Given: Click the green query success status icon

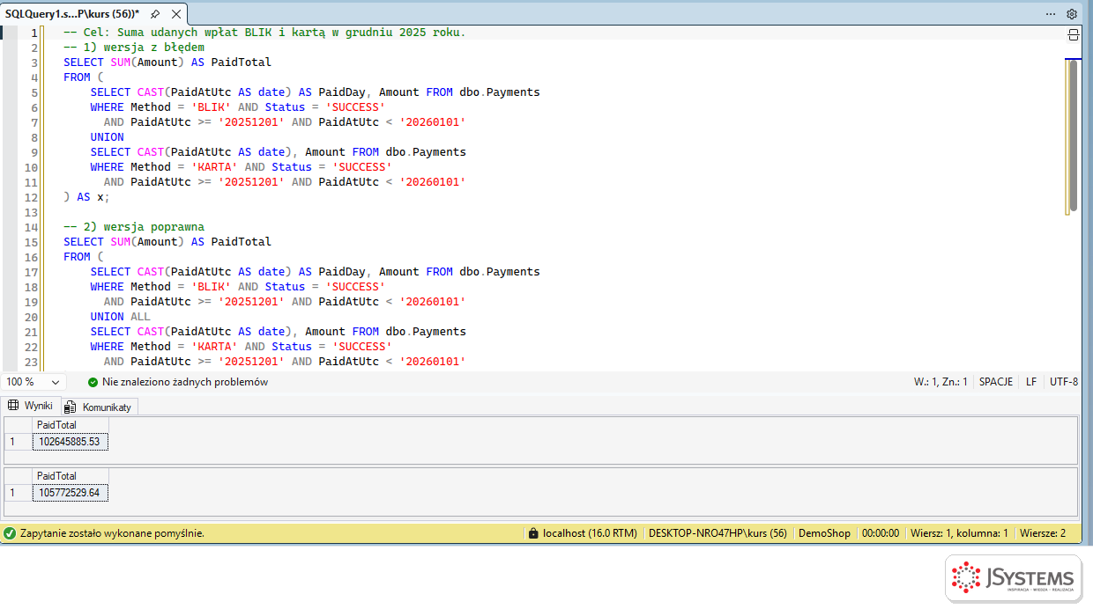Looking at the screenshot, I should (10, 533).
